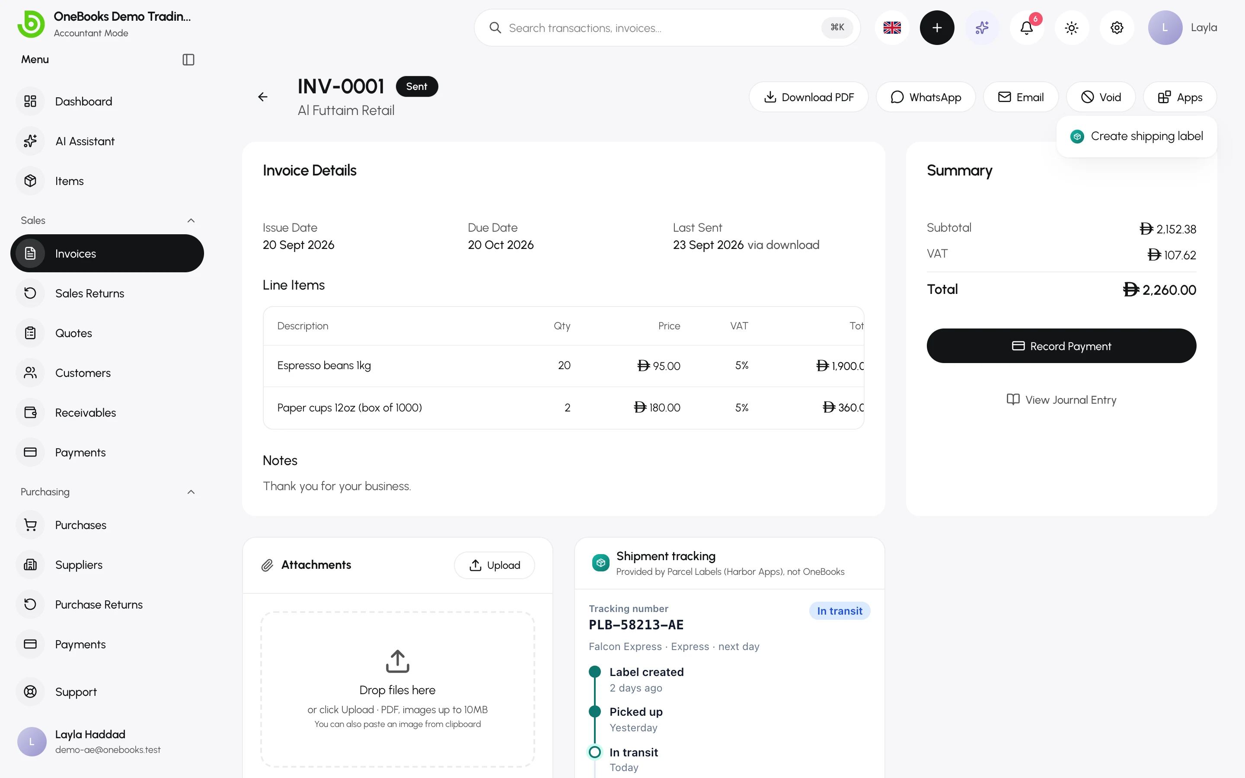Click the Support lifebuoy icon

(x=30, y=692)
